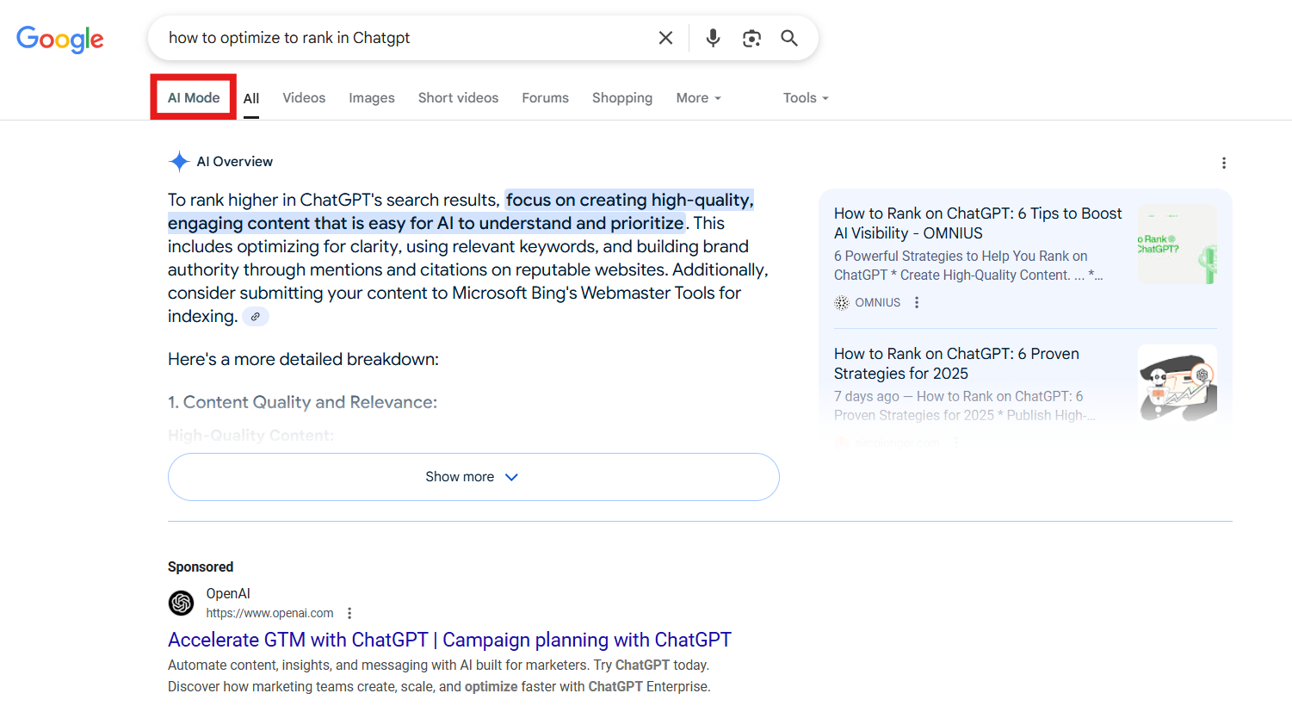Click the https://www.openai.com URL
This screenshot has width=1292, height=712.
coord(269,613)
